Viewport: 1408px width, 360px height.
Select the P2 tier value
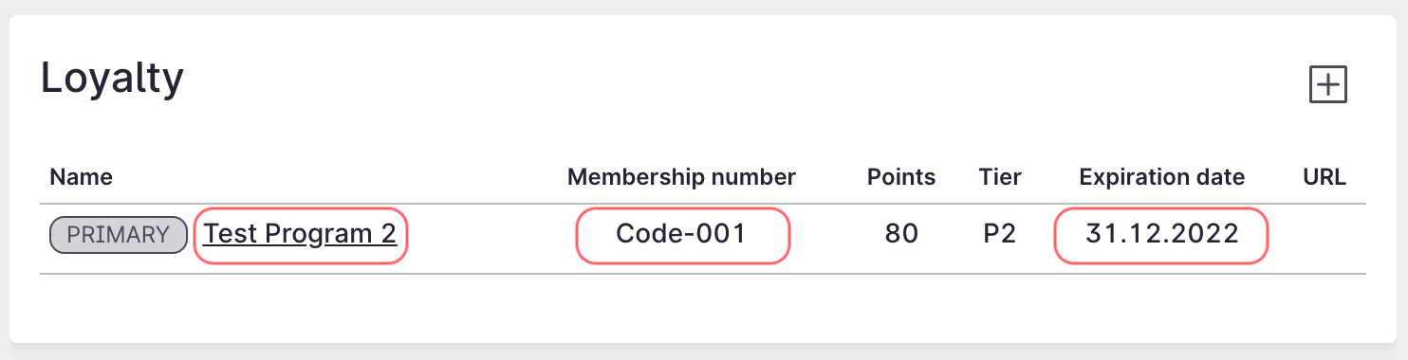coord(1000,234)
